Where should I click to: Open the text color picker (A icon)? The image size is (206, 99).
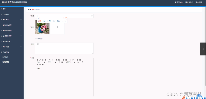(59, 62)
